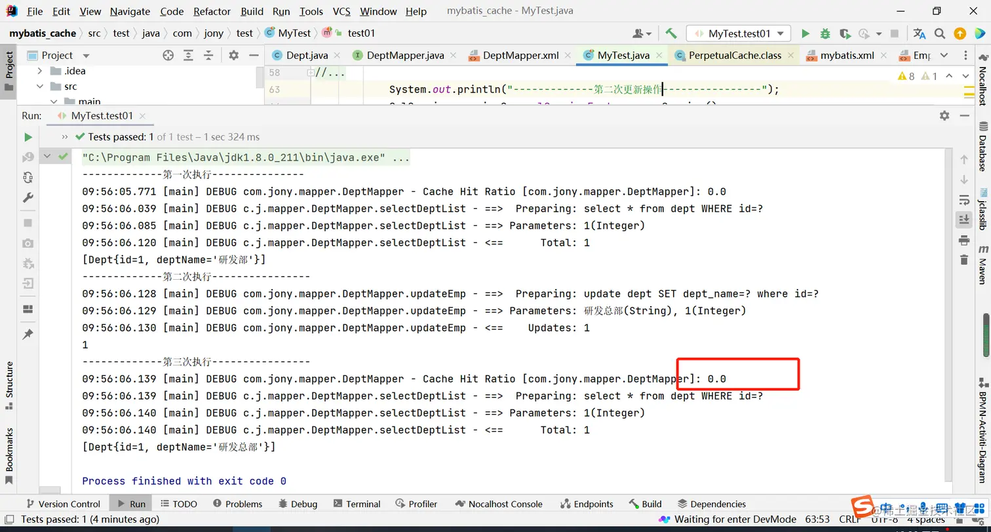Open the Navigate menu

pos(130,11)
